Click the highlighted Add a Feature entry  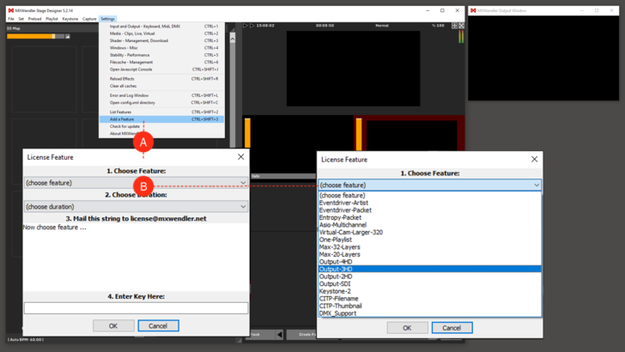(161, 119)
